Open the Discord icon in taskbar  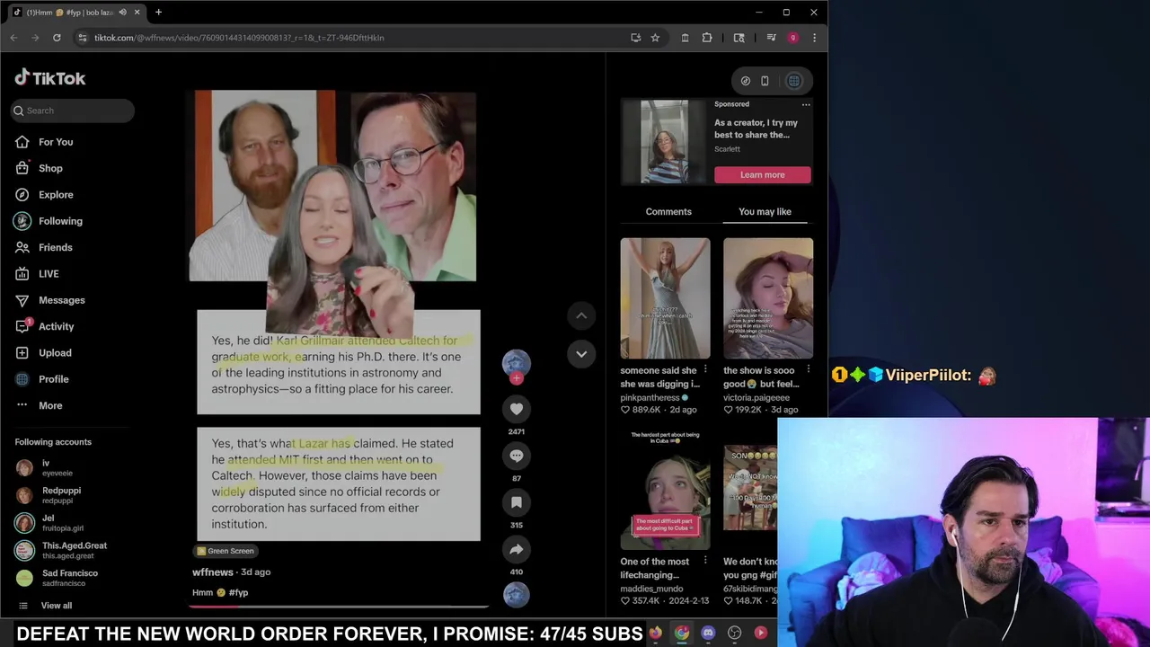point(708,633)
